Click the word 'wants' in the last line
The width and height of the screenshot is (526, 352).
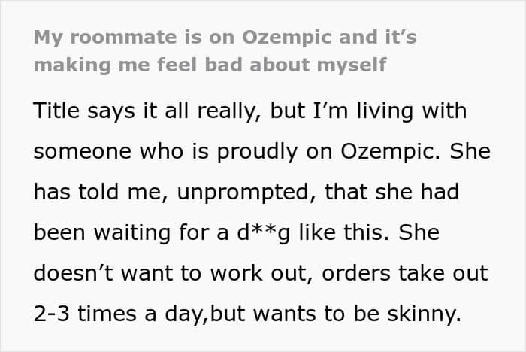(285, 314)
